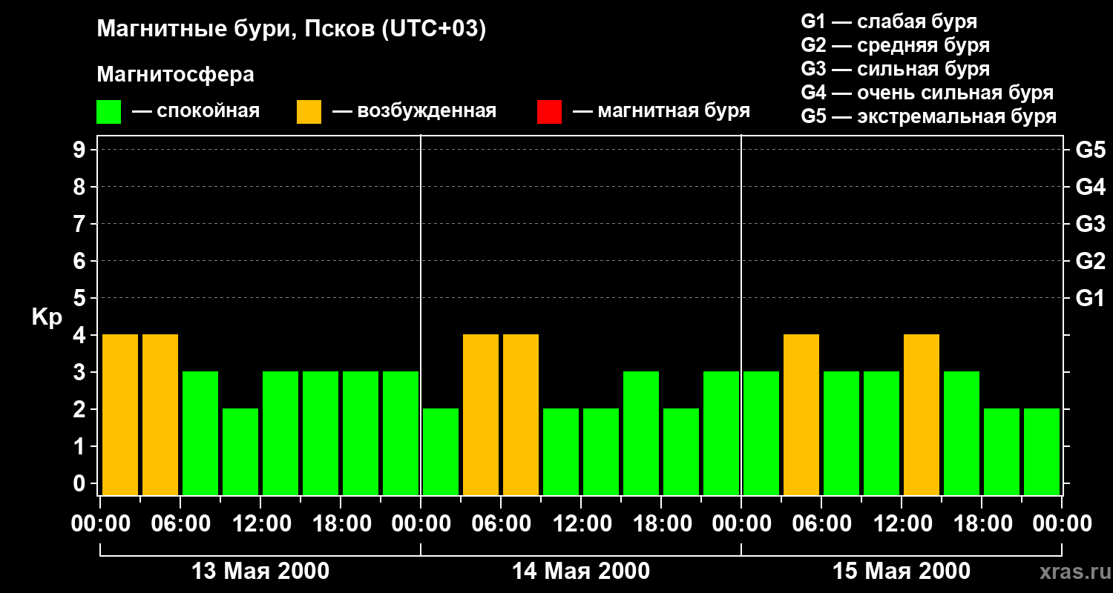1113x593 pixels.
Task: Click the 06:00–09:00 orange bar on 14 May
Action: [x=521, y=414]
